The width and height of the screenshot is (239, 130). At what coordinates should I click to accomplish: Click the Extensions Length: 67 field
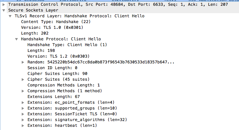click(51, 97)
